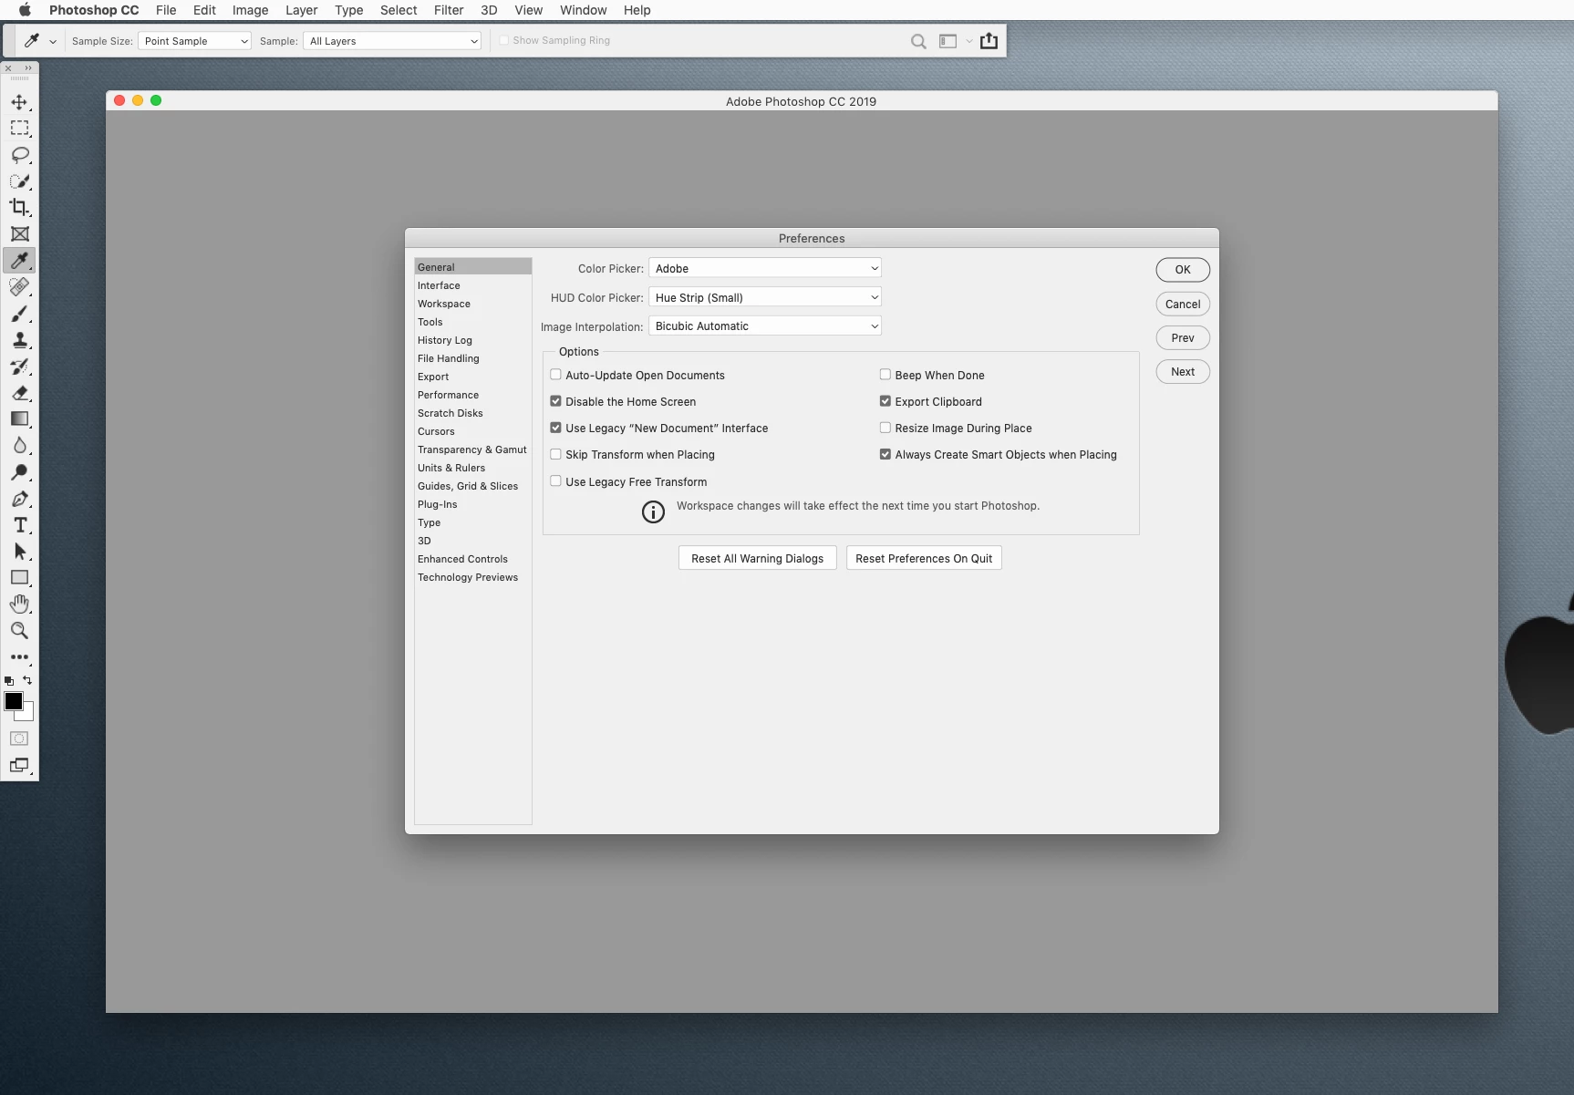Open the Share icon in options bar
This screenshot has height=1095, width=1574.
(x=989, y=41)
